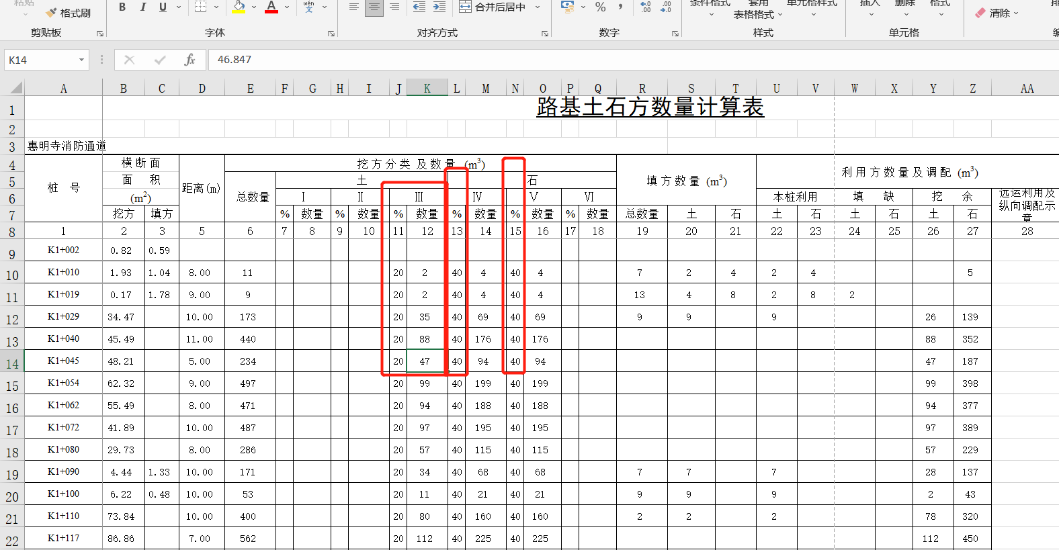Apply comma style number format

pos(621,7)
